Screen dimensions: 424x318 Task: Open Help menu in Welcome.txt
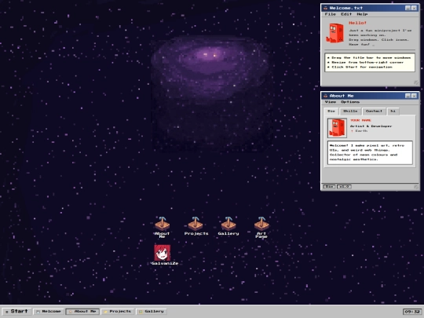pos(362,14)
